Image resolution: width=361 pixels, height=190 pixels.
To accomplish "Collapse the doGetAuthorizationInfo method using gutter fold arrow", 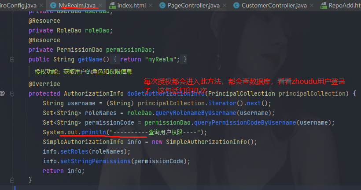I will click(13, 93).
